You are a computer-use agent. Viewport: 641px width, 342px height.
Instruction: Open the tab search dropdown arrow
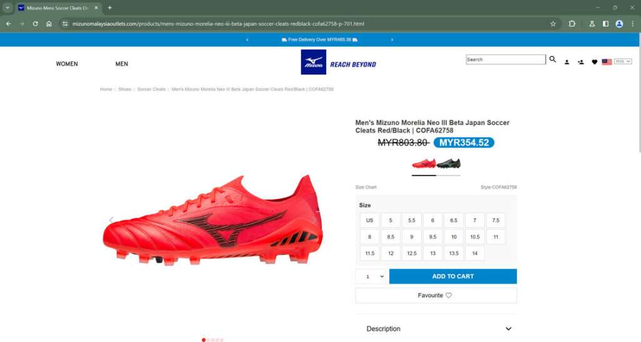(8, 8)
